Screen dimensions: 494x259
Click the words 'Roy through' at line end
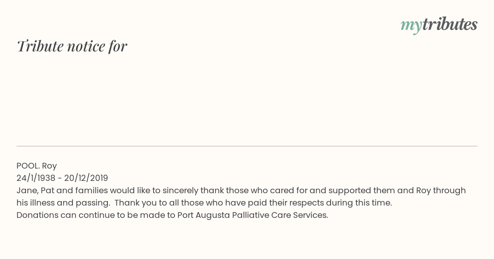click(x=441, y=190)
